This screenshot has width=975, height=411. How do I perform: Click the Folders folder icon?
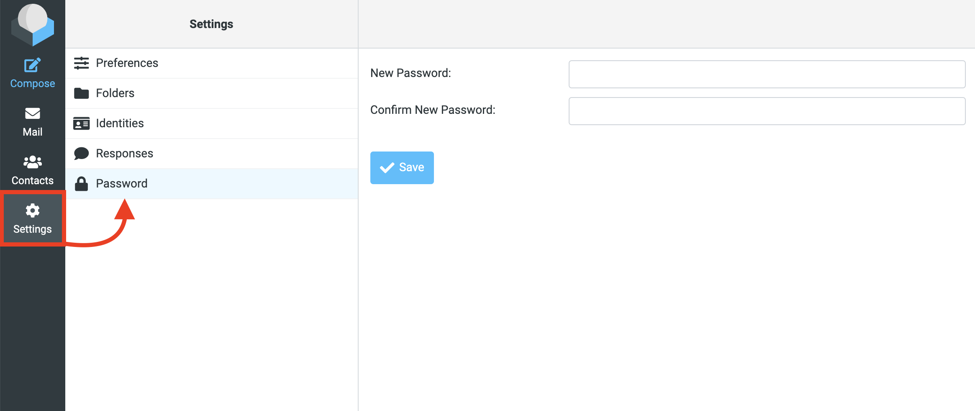(x=81, y=93)
